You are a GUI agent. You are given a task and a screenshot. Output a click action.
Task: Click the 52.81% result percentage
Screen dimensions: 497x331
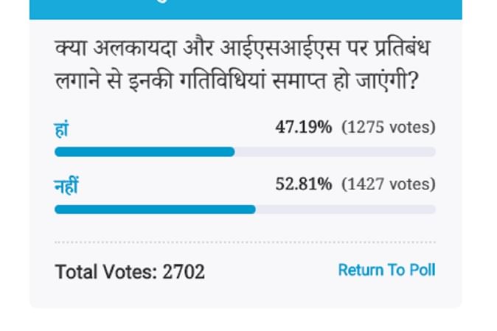[304, 184]
